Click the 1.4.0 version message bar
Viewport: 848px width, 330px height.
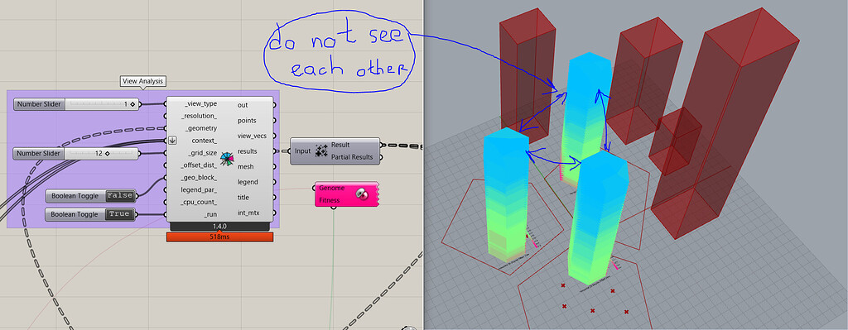pos(219,227)
